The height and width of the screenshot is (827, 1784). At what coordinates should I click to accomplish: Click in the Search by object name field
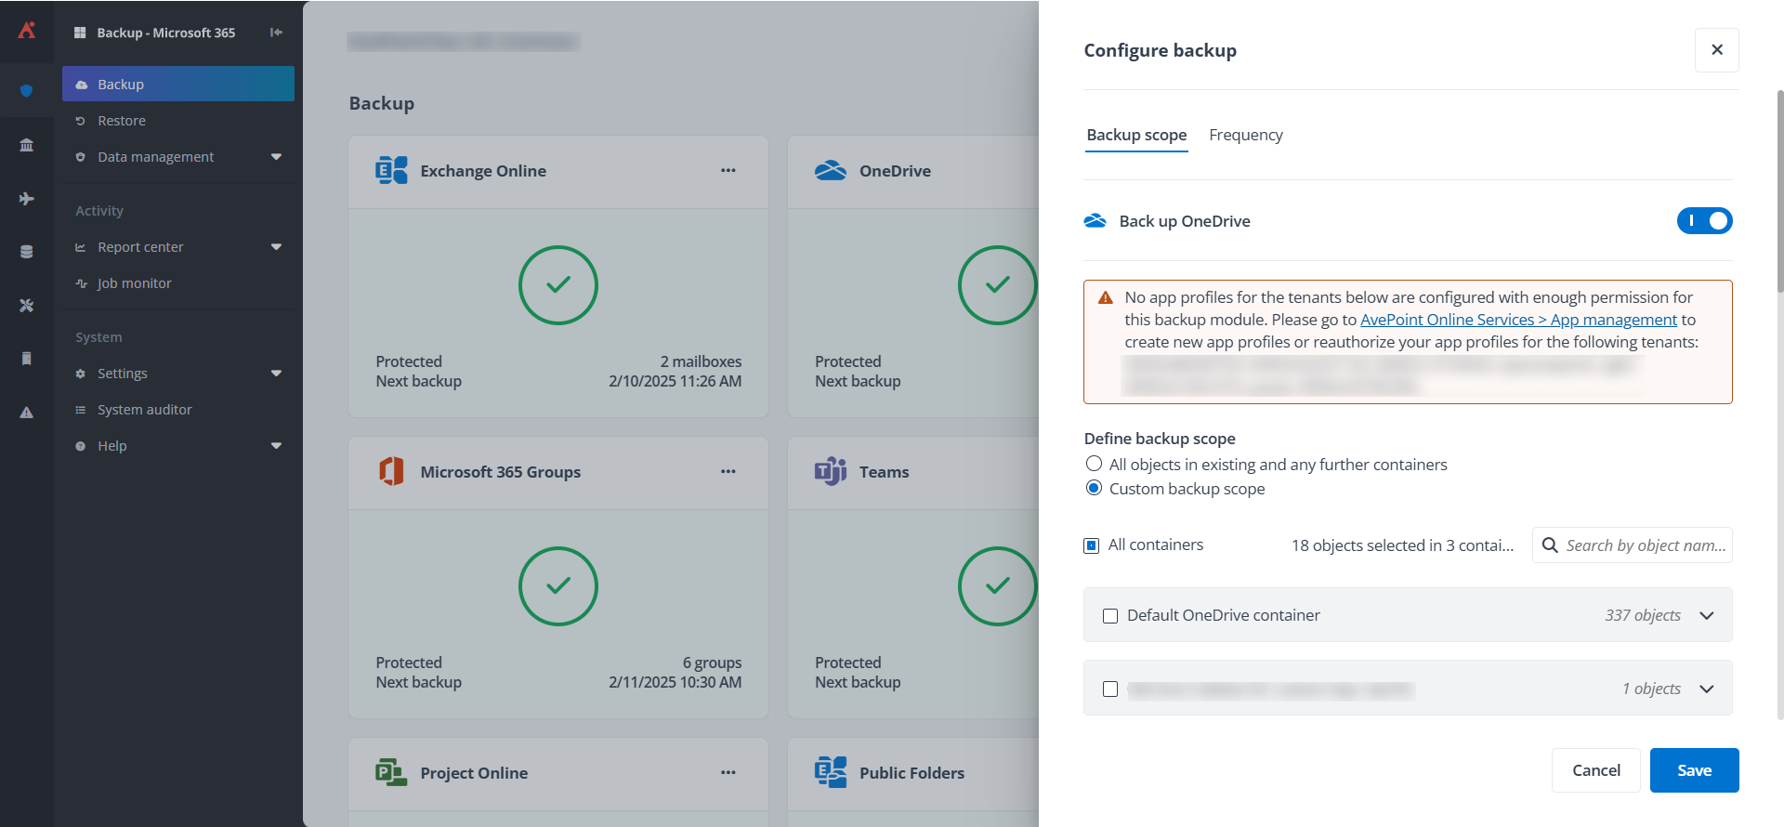coord(1633,545)
